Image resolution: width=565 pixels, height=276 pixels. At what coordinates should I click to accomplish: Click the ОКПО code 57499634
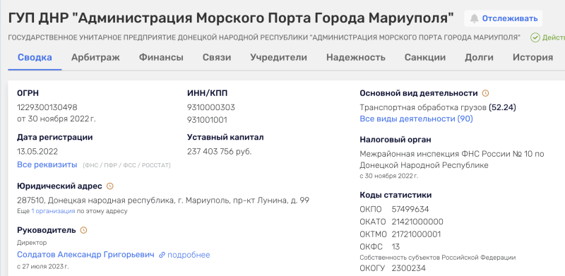click(410, 210)
